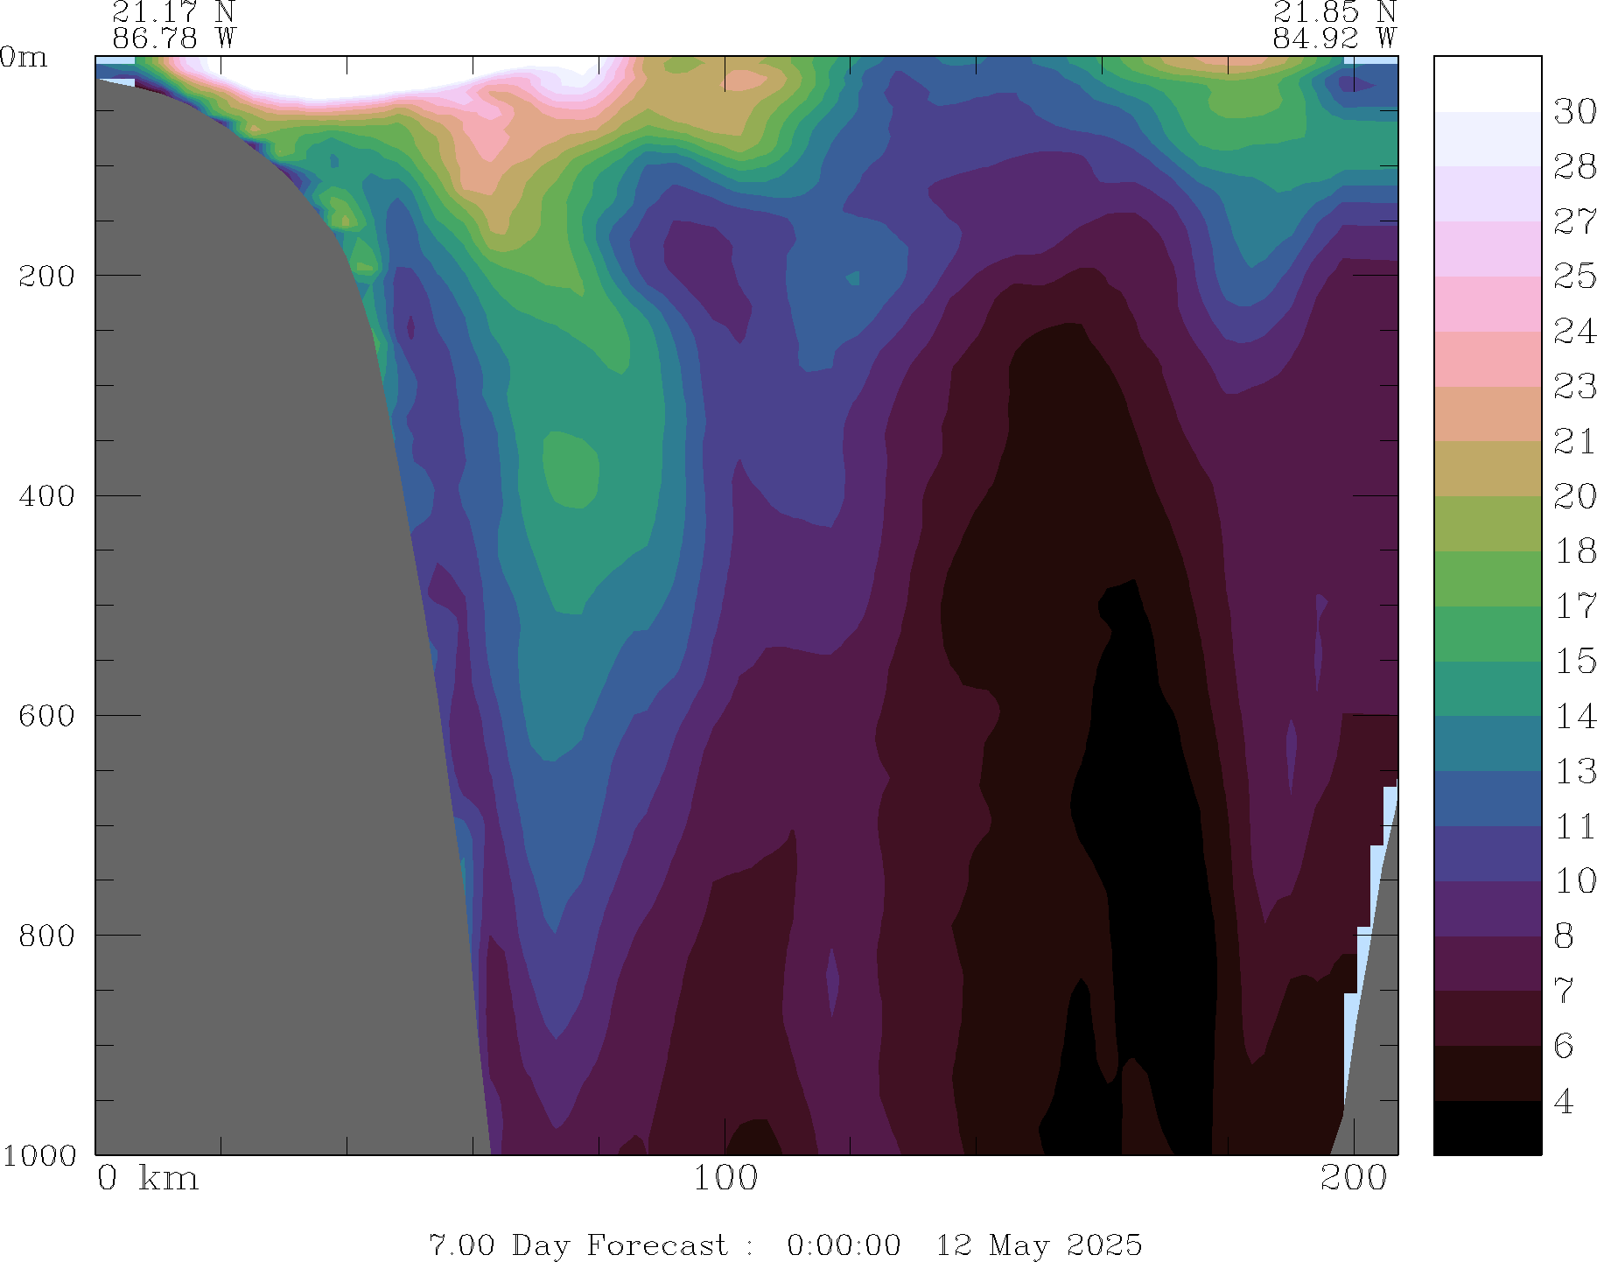
Task: Click colorbar label 11
Action: (x=1575, y=826)
